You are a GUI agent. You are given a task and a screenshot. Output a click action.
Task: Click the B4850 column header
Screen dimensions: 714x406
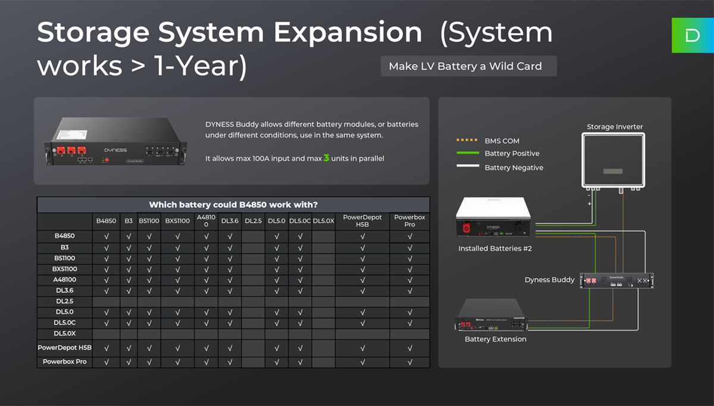pyautogui.click(x=107, y=221)
